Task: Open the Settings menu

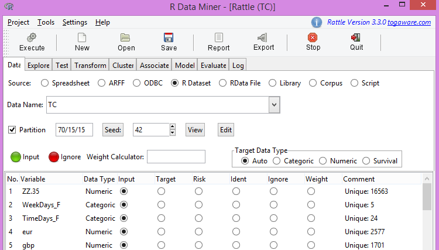Action: click(x=75, y=22)
